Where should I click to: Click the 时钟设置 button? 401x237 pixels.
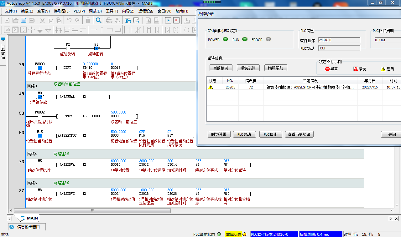219,134
